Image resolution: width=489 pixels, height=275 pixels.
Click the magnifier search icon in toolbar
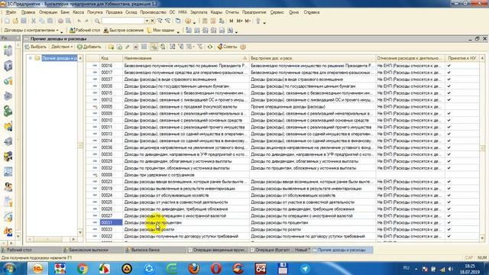(x=97, y=21)
